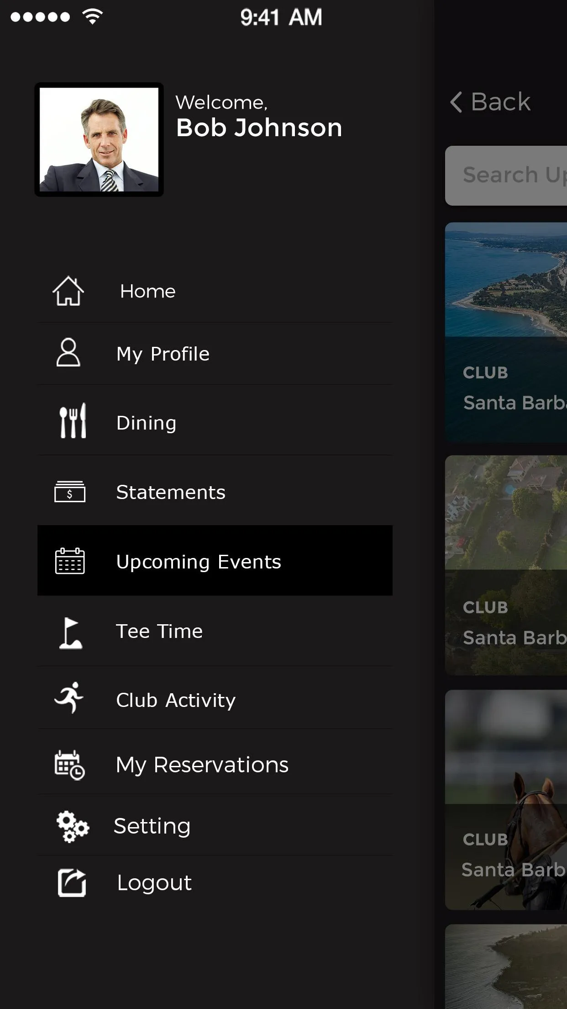Screen dimensions: 567x1009
Task: Open the bottom shoreline event card
Action: pos(506,967)
